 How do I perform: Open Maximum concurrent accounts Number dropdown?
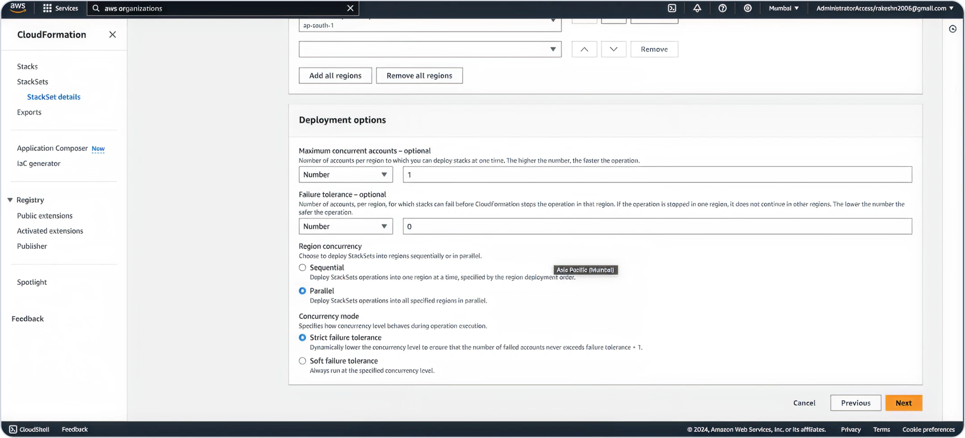tap(345, 174)
